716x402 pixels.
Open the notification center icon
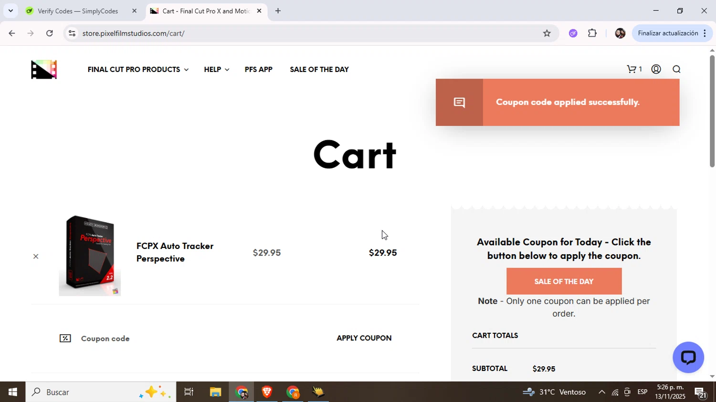click(x=701, y=392)
